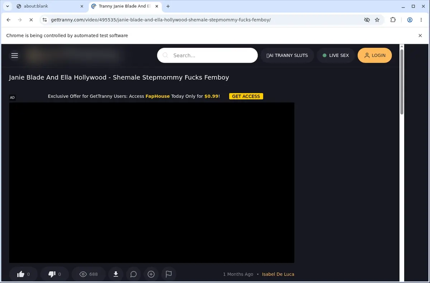Stop page loading with X button
430x283 pixels.
coord(31,20)
